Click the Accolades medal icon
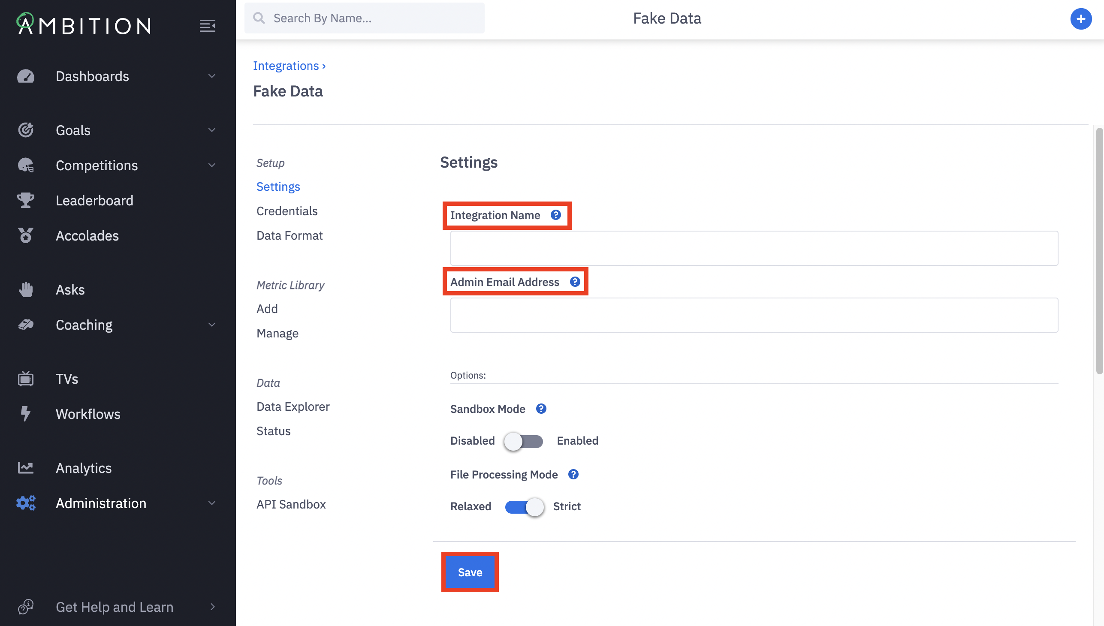The height and width of the screenshot is (626, 1104). (x=26, y=236)
